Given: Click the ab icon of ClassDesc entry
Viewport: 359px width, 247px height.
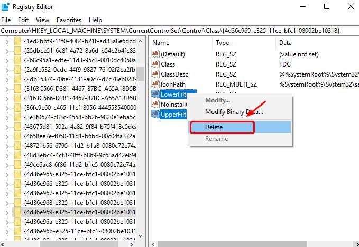Looking at the screenshot, I should tap(155, 74).
